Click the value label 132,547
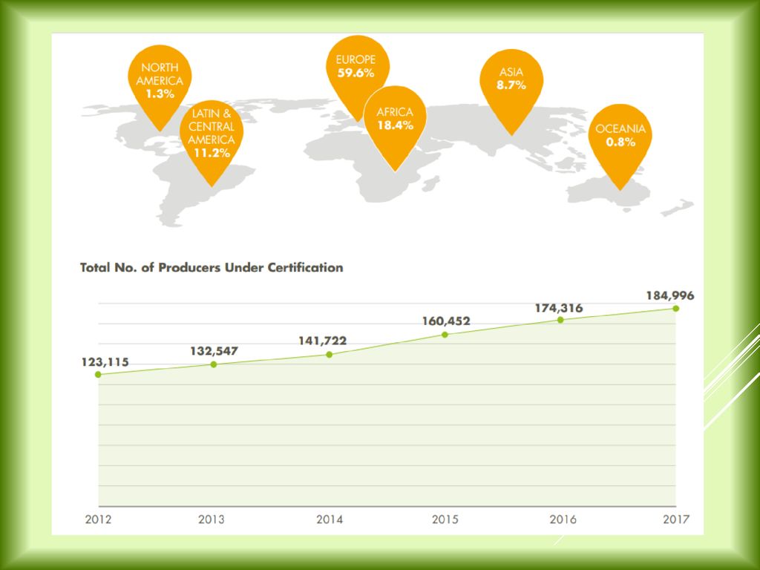 click(x=214, y=350)
